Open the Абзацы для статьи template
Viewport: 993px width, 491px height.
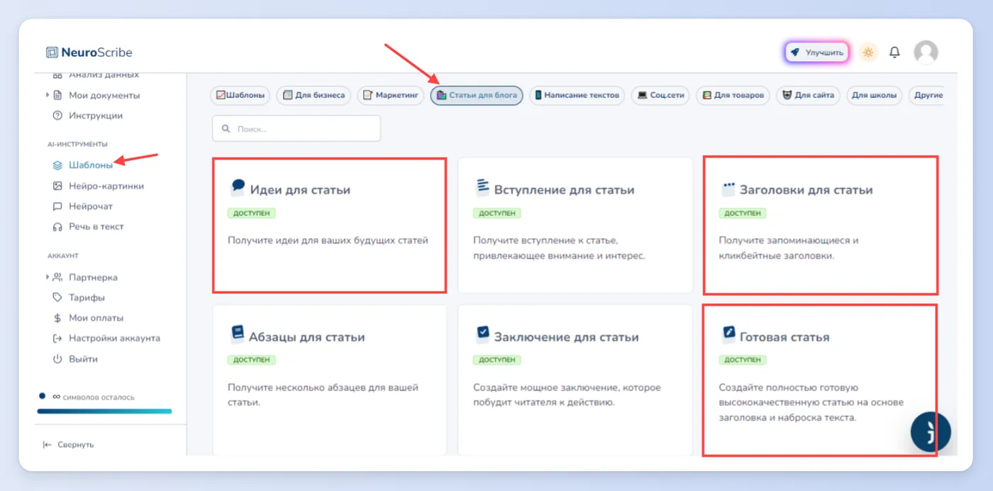point(330,380)
